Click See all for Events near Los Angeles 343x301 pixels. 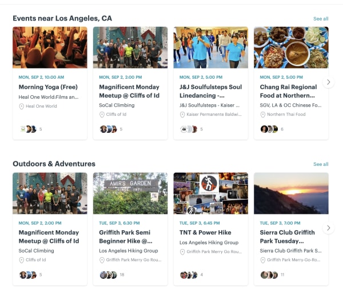click(x=321, y=19)
